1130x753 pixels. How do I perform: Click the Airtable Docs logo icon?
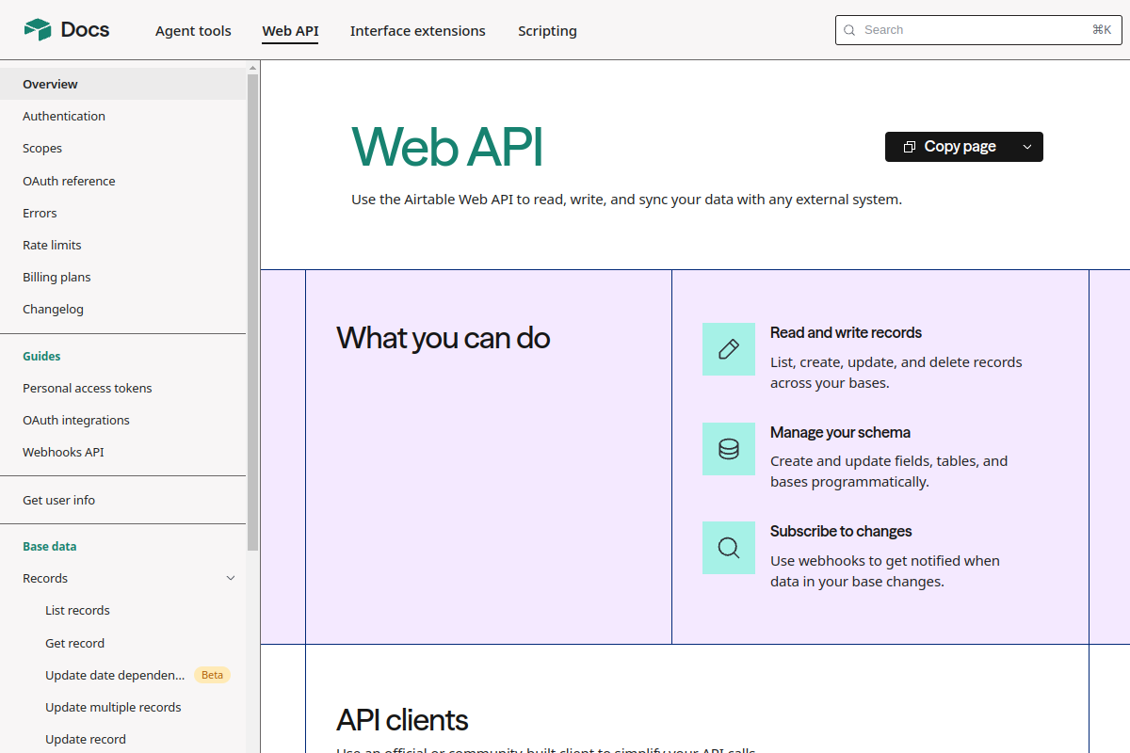coord(38,30)
